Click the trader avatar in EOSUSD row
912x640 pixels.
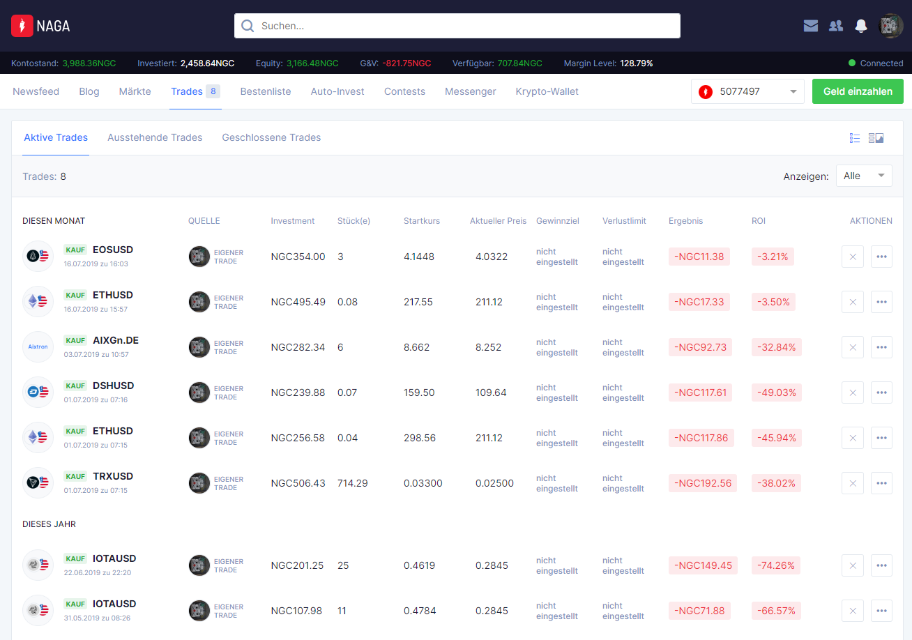click(x=199, y=257)
